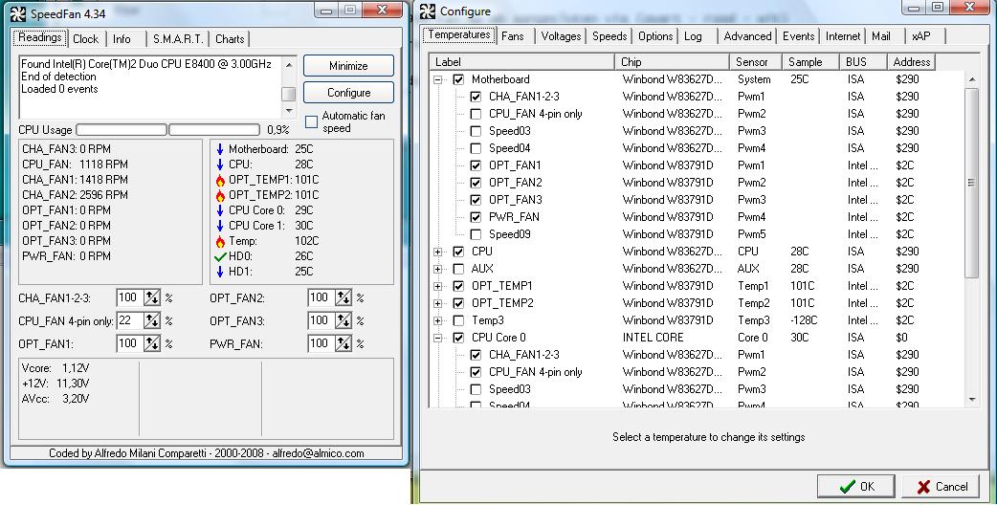The height and width of the screenshot is (505, 997).
Task: Click the scroll up arrow in Configure list
Action: [x=971, y=79]
